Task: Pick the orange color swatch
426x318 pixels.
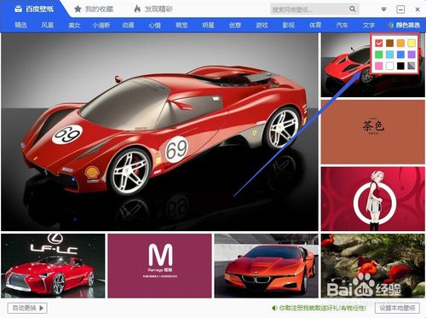Action: (400, 43)
